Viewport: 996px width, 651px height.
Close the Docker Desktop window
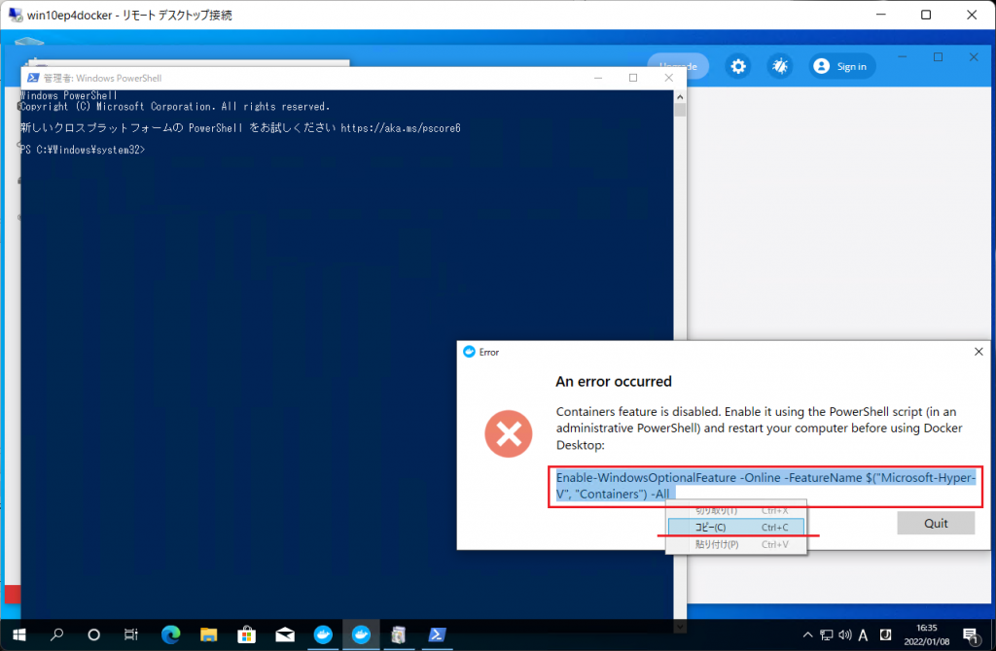pyautogui.click(x=973, y=57)
